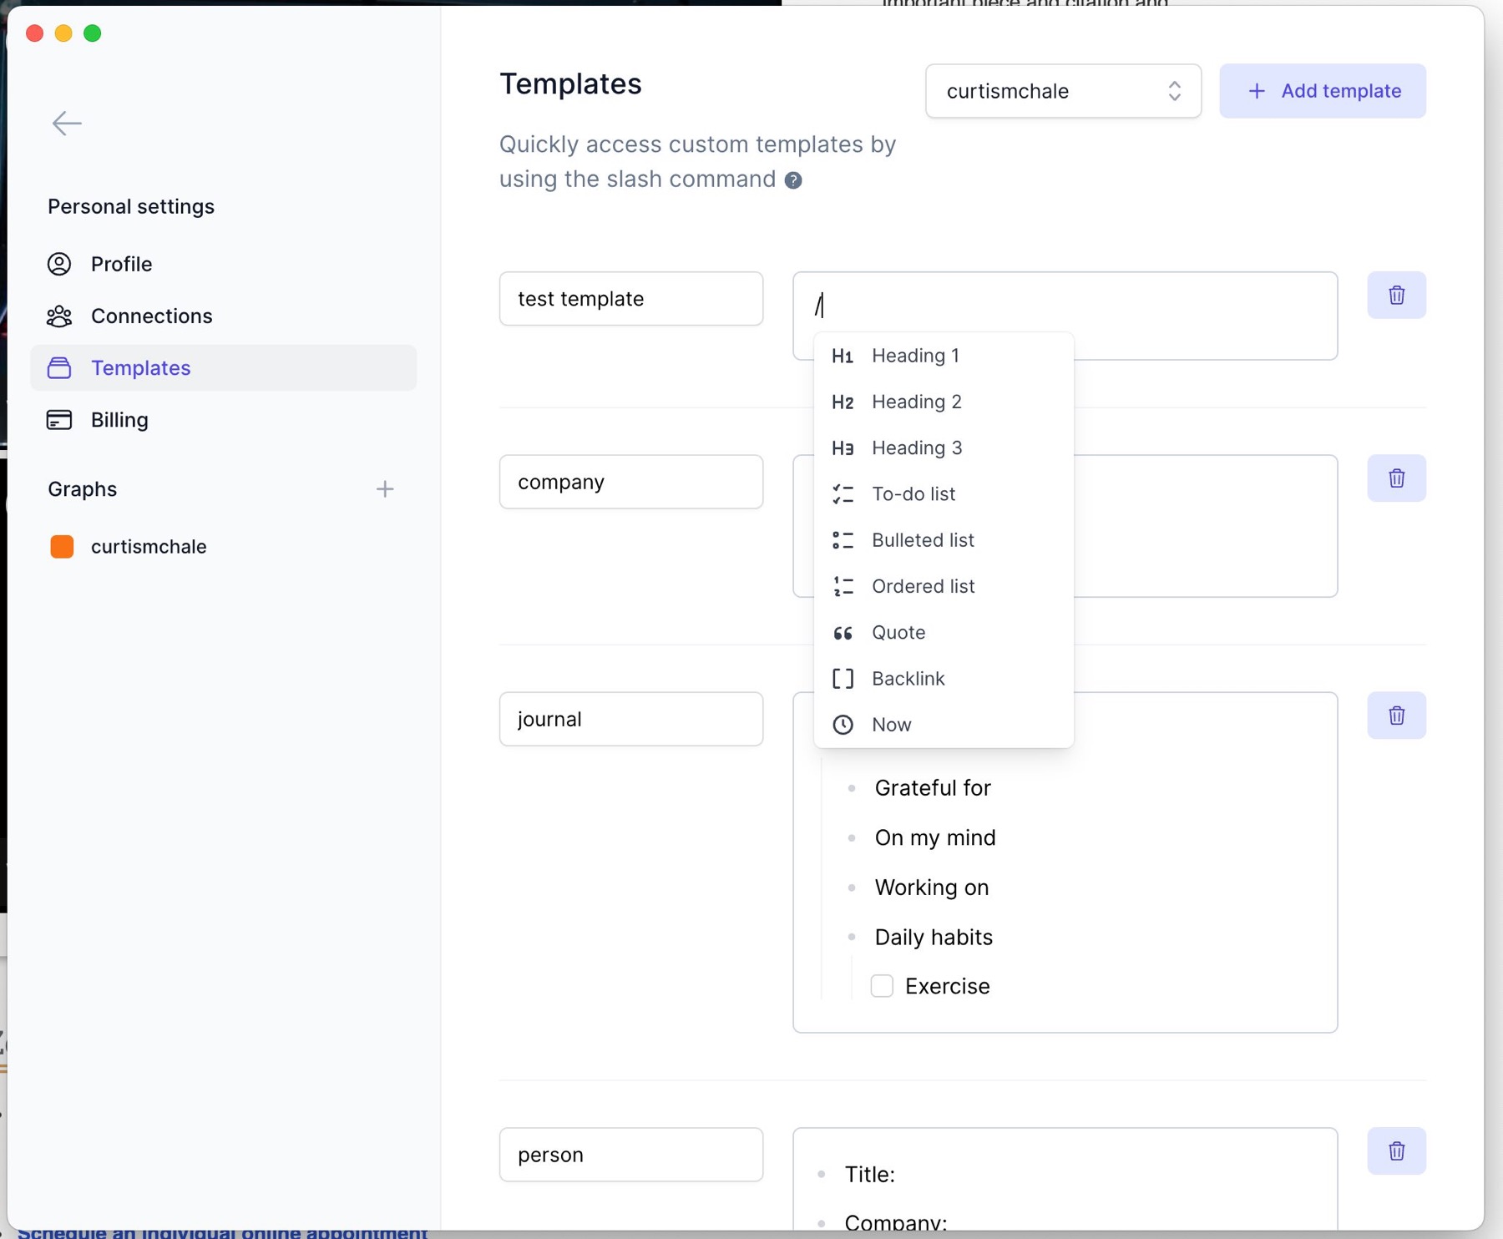
Task: Choose Heading 1 from slash menu
Action: pyautogui.click(x=914, y=356)
